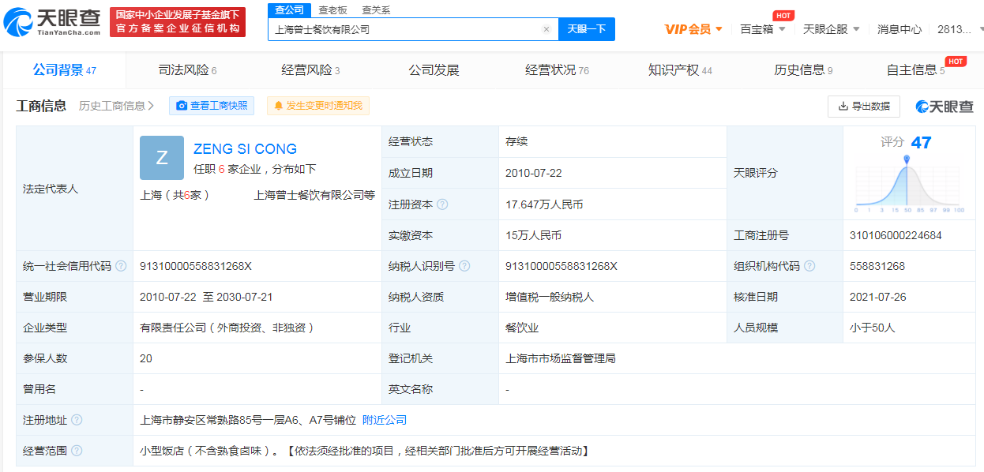Viewport: 984px width, 472px height.
Task: Open 附近公司 link
Action: (385, 420)
